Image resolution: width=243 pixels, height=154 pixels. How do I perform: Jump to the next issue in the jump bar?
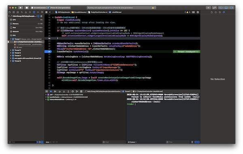tap(190, 12)
